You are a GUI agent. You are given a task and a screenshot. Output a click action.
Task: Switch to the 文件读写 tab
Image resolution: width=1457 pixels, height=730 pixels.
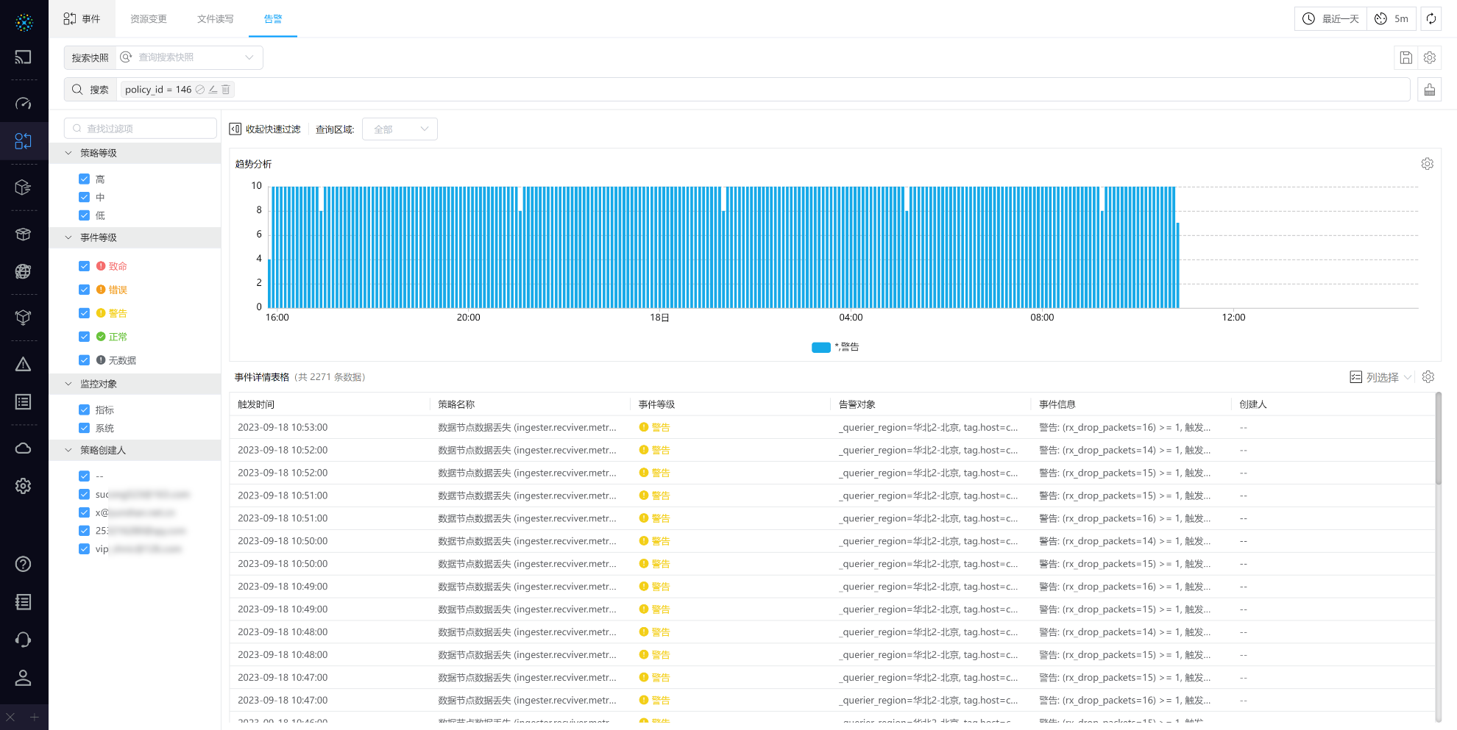coord(215,19)
